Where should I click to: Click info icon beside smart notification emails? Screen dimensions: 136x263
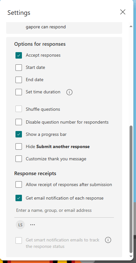point(108,240)
